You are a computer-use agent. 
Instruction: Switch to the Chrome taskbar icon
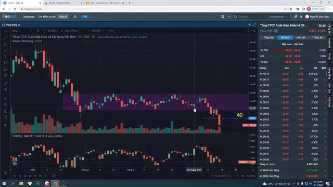pos(56,183)
